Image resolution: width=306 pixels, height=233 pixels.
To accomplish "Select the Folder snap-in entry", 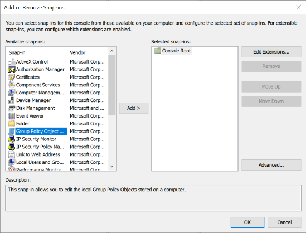I will click(38, 124).
